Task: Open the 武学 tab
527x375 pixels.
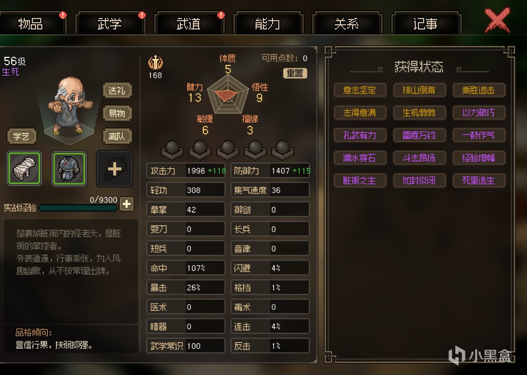Action: pyautogui.click(x=110, y=24)
